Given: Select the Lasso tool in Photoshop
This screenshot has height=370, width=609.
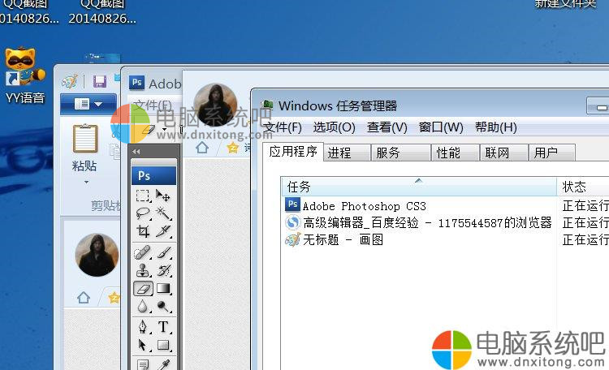Looking at the screenshot, I should tap(143, 213).
